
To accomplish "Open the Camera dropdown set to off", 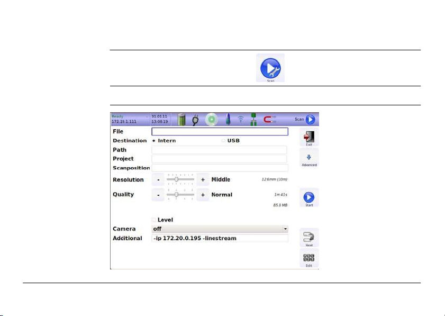I will point(220,229).
